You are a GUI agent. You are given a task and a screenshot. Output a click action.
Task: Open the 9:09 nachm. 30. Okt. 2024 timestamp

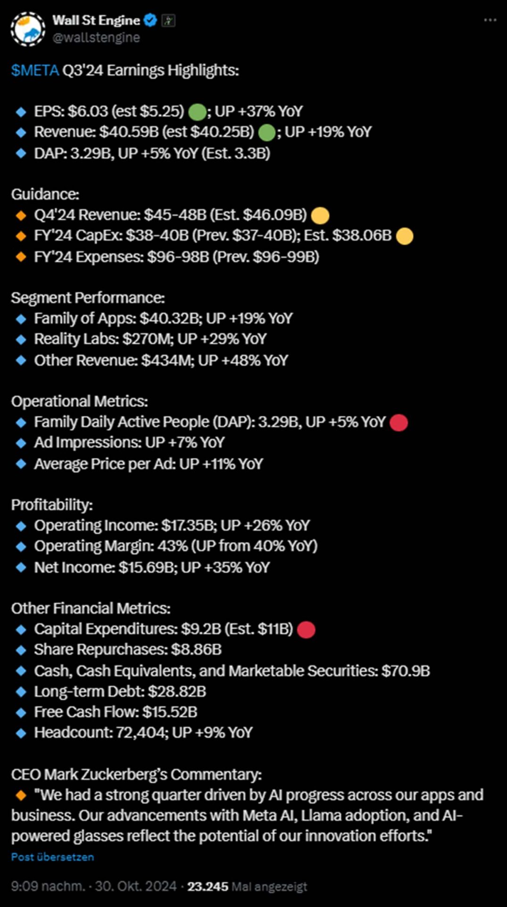pyautogui.click(x=93, y=886)
